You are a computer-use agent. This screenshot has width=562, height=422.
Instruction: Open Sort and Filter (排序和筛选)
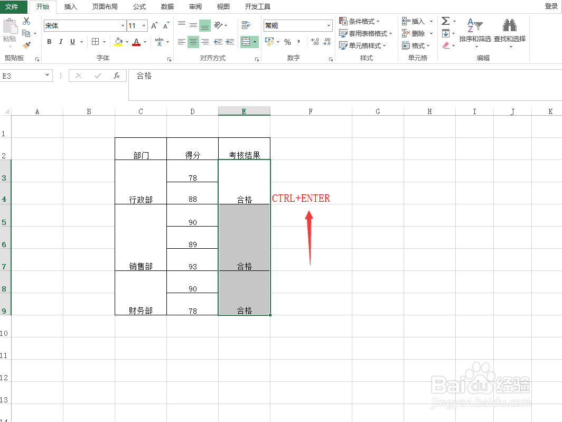pos(475,33)
